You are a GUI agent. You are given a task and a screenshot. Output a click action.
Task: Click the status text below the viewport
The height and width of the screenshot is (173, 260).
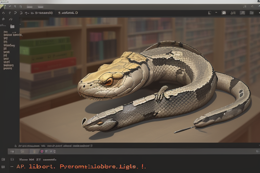click(54, 146)
